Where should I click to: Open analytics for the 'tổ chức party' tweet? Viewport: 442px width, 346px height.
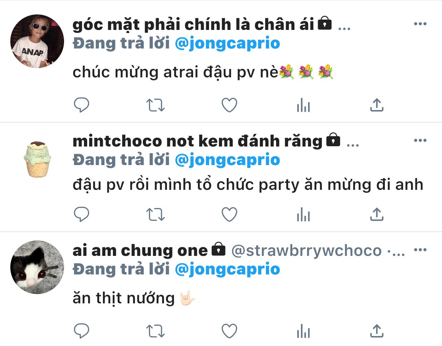303,215
